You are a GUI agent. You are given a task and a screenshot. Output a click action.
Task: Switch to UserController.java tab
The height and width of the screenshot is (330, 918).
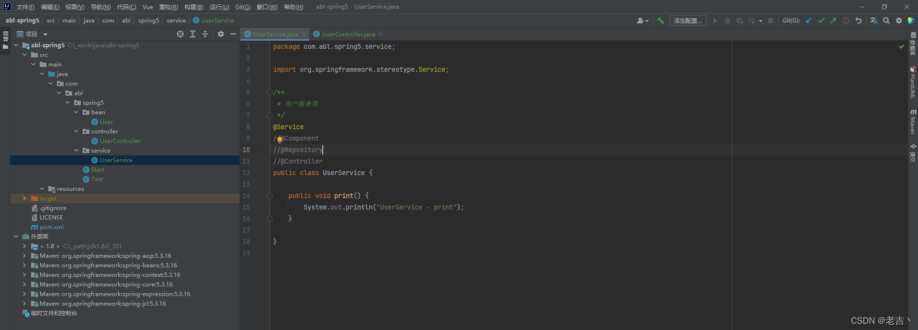348,34
